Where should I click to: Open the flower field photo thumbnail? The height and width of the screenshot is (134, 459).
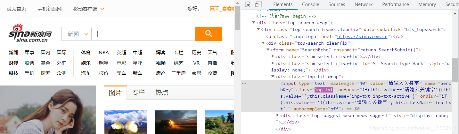pos(220,122)
